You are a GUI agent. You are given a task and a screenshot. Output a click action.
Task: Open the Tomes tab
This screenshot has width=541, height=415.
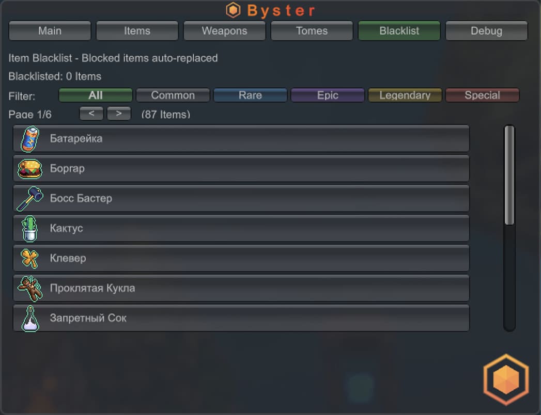click(x=312, y=30)
